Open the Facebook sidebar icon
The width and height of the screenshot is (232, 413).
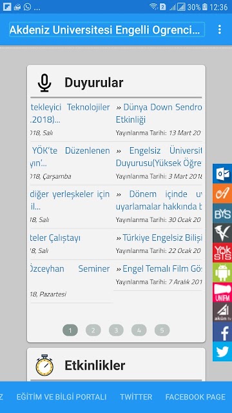click(222, 332)
